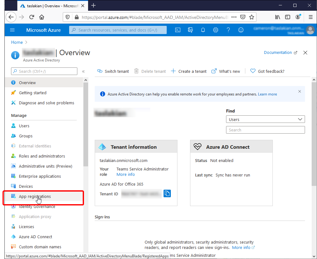The image size is (317, 259).
Task: Bookmark this page with the star
Action: click(252, 17)
